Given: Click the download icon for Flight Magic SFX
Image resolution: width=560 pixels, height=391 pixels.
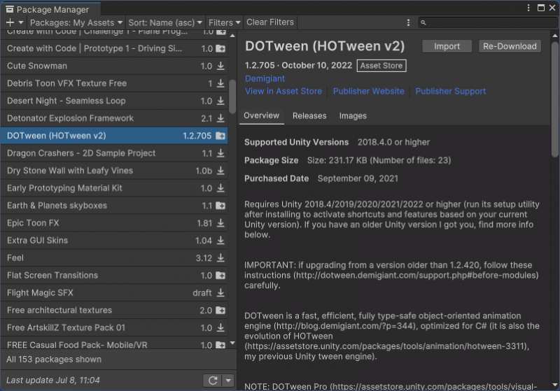Looking at the screenshot, I should click(x=220, y=293).
